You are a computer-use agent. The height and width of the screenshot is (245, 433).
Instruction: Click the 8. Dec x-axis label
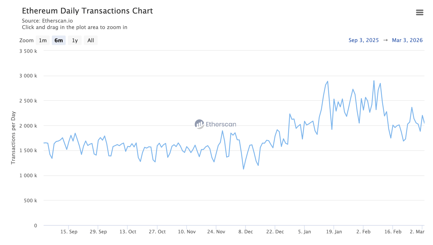(245, 232)
